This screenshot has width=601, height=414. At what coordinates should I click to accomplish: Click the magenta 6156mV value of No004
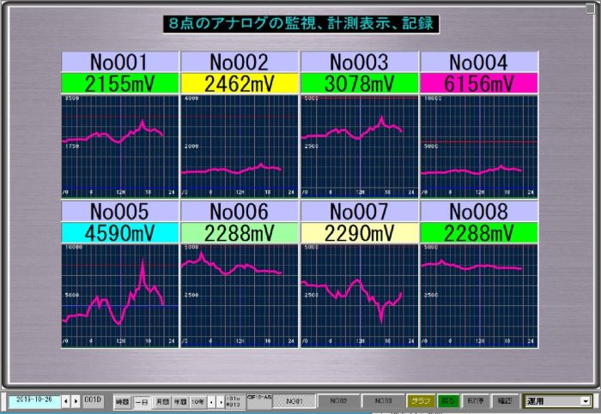(478, 83)
